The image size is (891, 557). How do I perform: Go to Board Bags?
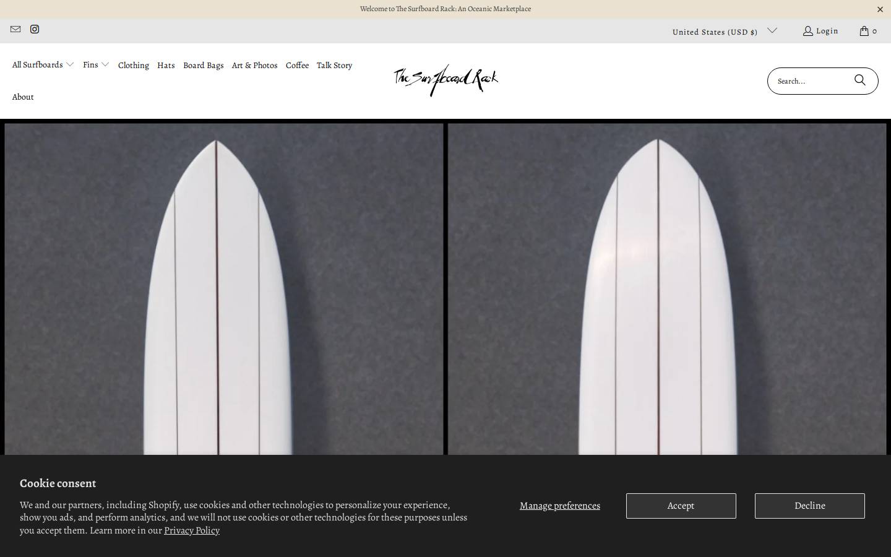click(x=204, y=66)
